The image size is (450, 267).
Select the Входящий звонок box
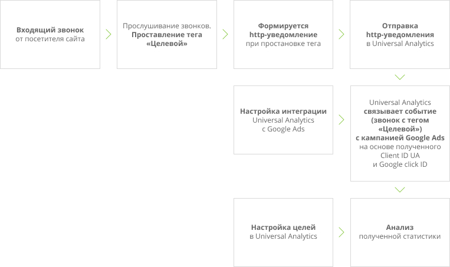point(50,34)
